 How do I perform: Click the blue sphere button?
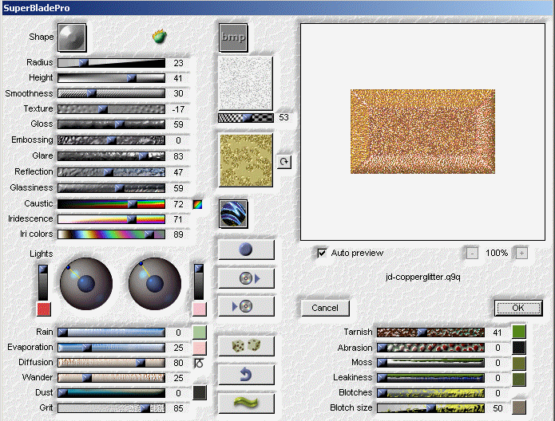(246, 250)
